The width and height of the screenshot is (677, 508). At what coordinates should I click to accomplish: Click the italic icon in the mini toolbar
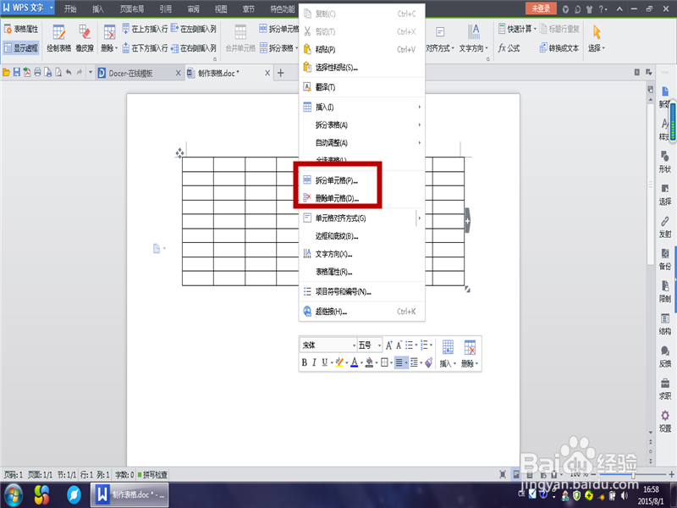[x=316, y=362]
